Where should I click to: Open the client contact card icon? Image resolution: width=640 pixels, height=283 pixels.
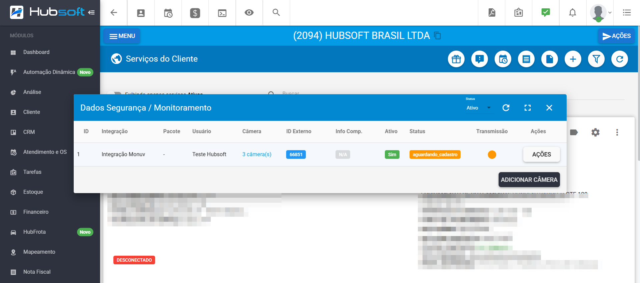(x=141, y=13)
